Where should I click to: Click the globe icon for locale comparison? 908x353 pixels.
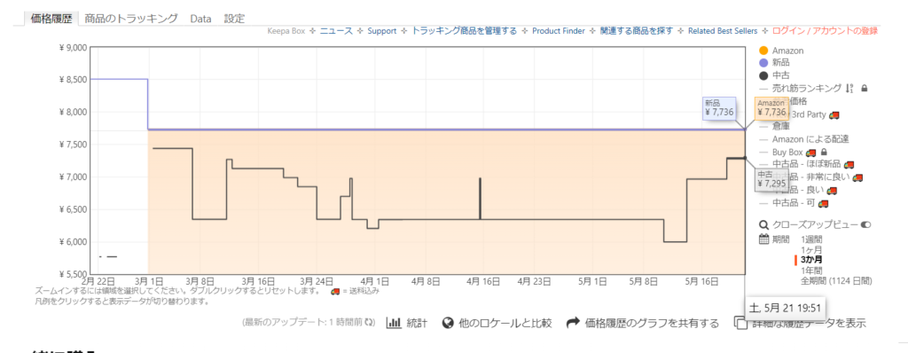447,323
